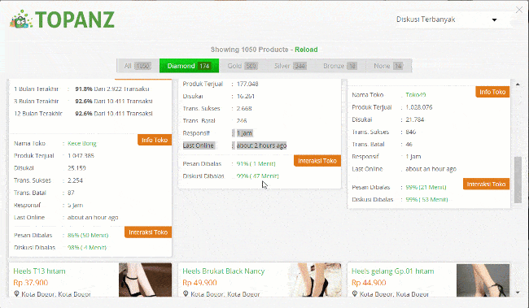Screen dimensions: 529x308
Task: Click the Disukai value 21.784
Action: coord(414,119)
